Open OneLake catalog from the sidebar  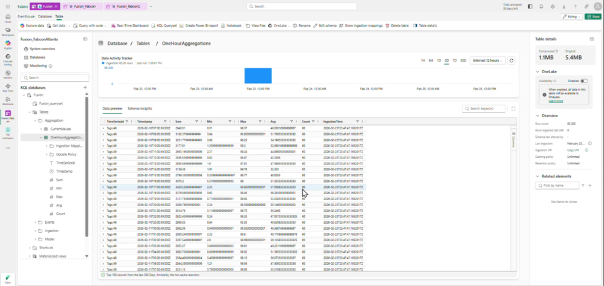tap(8, 59)
